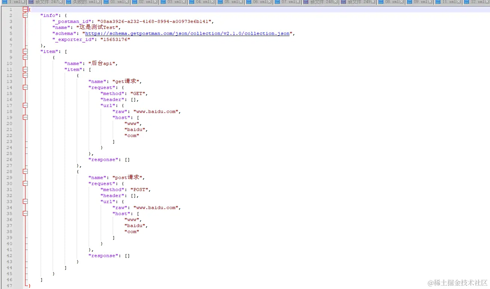Click the "get请求" name value

[126, 81]
